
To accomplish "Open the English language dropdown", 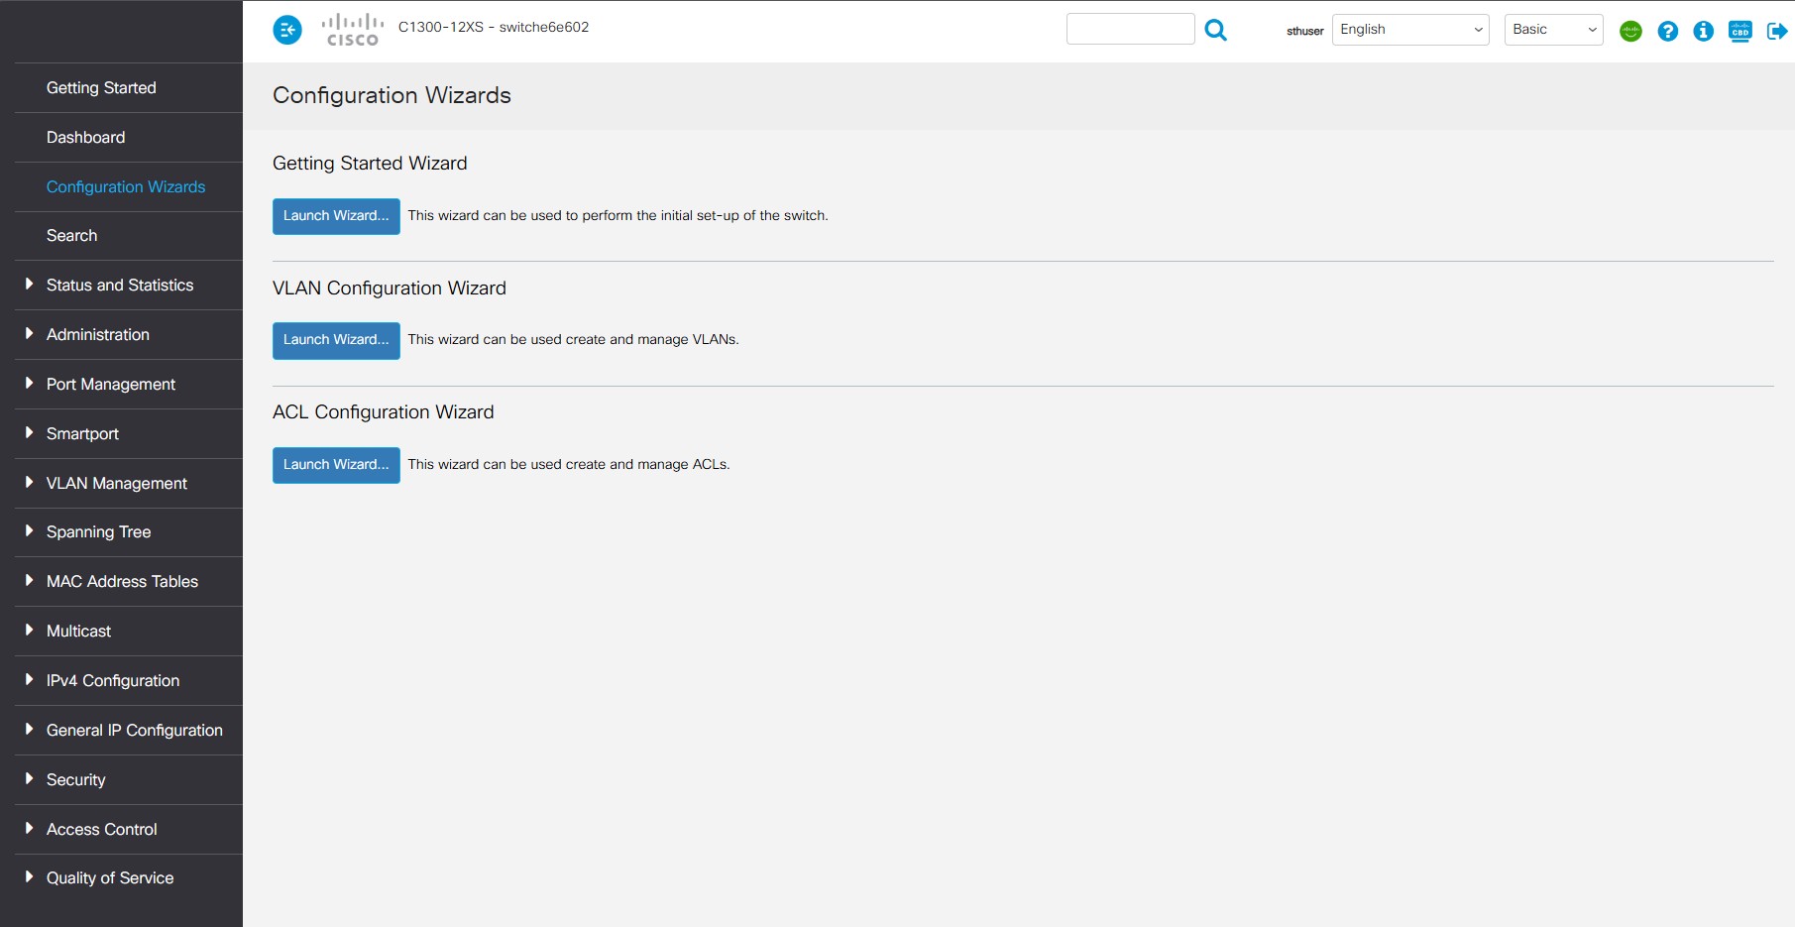I will coord(1409,30).
